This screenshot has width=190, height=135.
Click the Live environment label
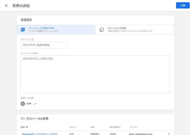tap(29, 103)
